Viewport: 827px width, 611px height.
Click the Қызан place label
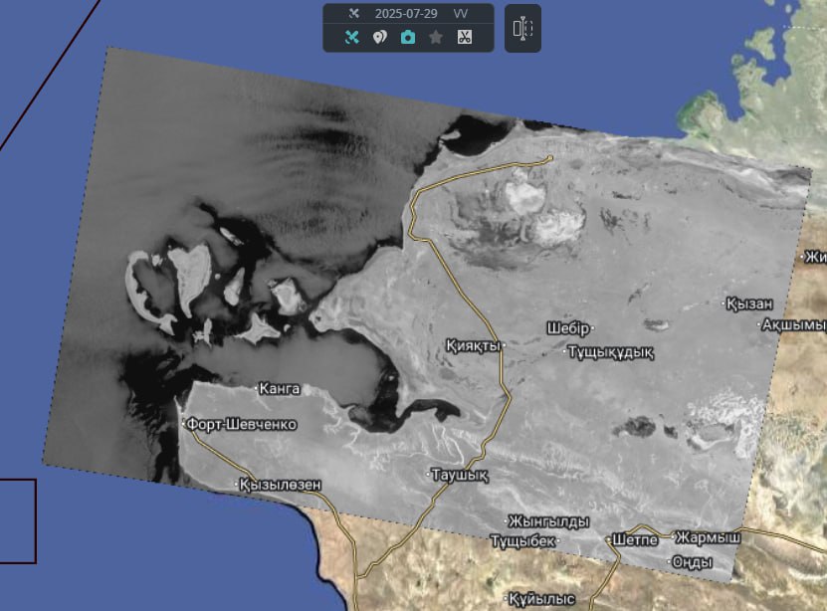click(x=749, y=305)
